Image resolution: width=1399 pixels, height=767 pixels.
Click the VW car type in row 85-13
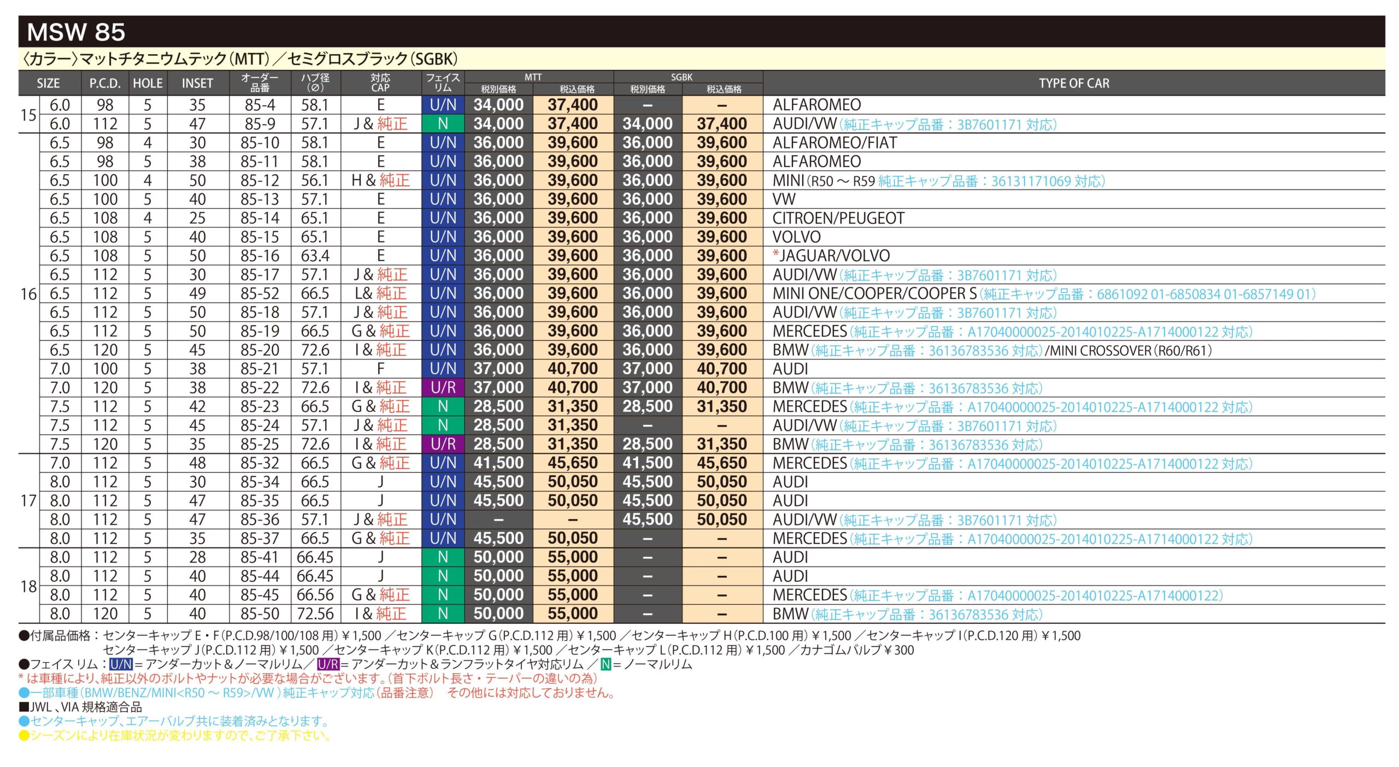click(784, 199)
